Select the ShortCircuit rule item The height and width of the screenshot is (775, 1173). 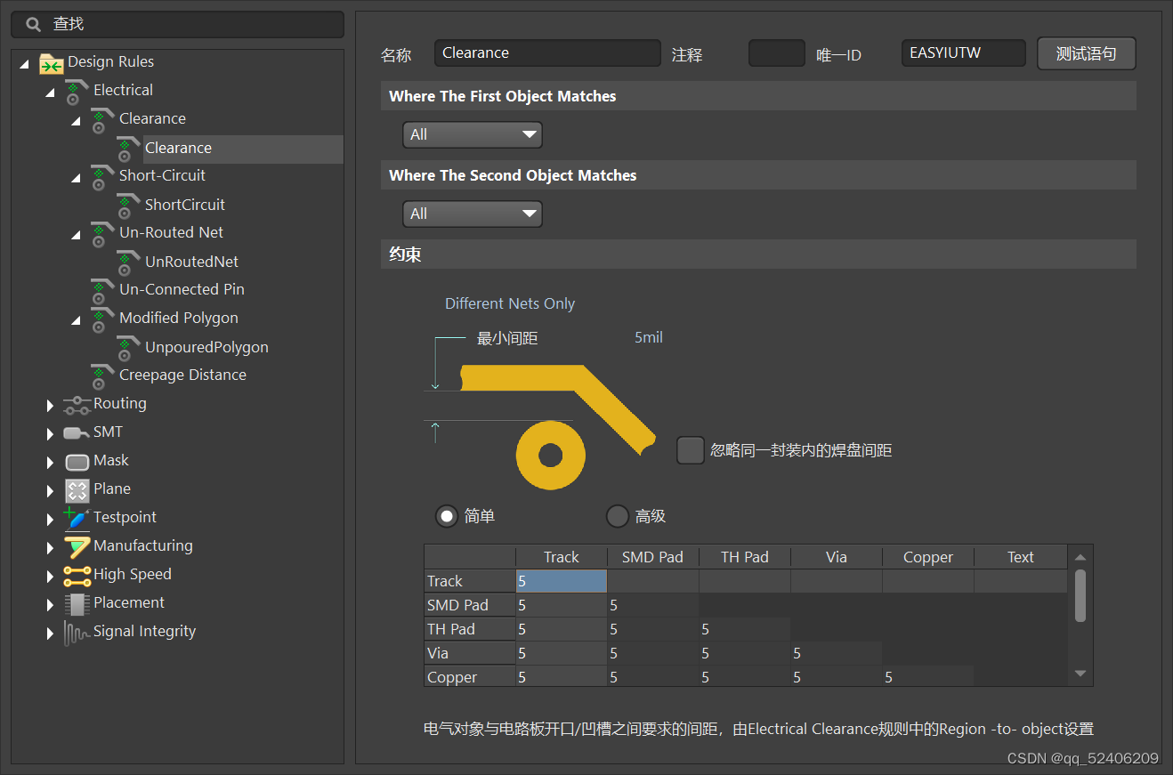coord(185,205)
